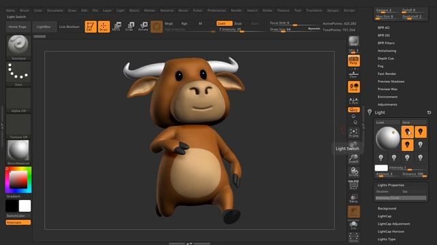Expand the Lights Type section
Viewport: 437px width, 245px height.
[x=386, y=239]
